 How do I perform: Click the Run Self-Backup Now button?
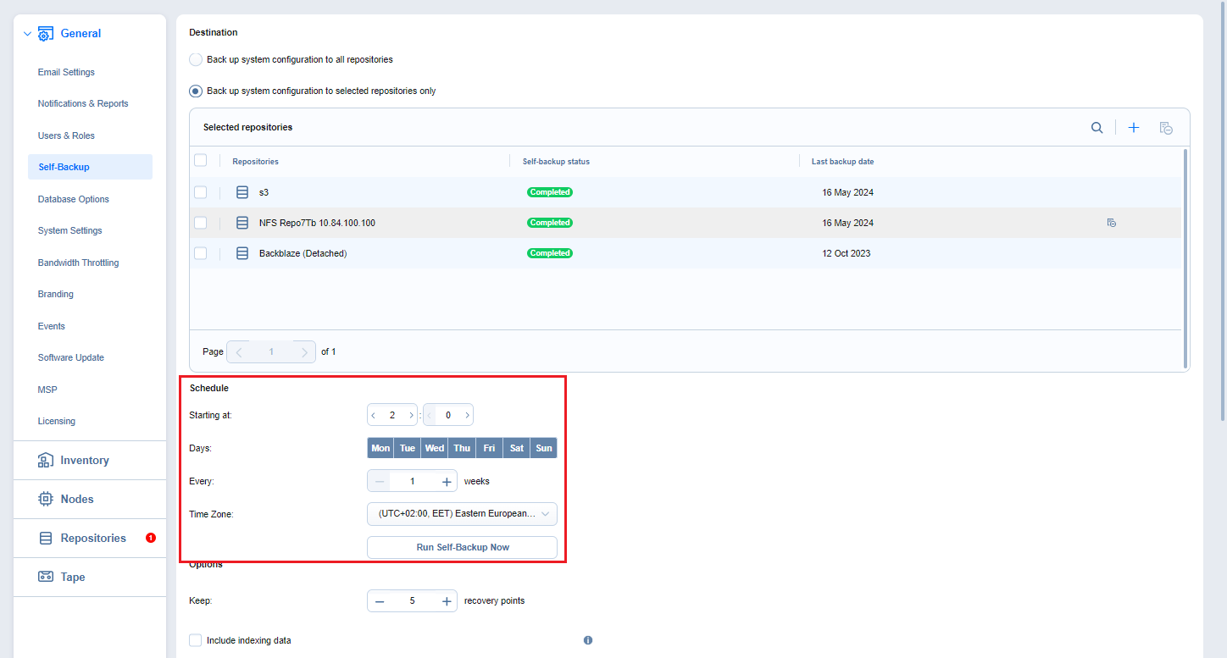click(462, 547)
